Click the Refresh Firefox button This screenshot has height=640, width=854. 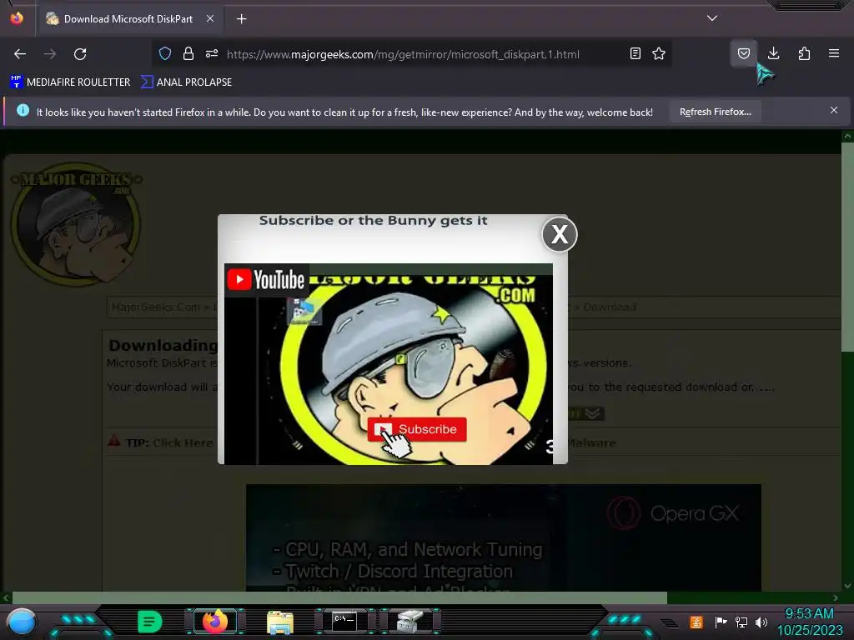pyautogui.click(x=715, y=112)
